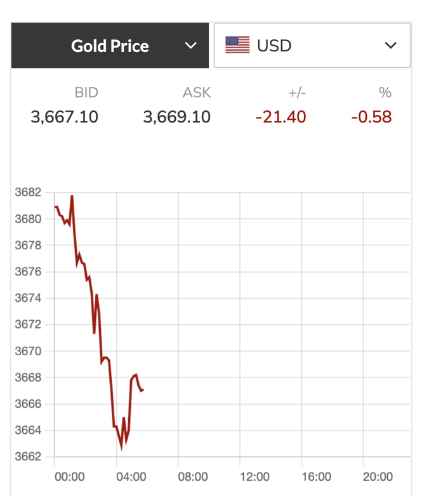Click the +/- change header
The image size is (443, 496).
(x=297, y=93)
